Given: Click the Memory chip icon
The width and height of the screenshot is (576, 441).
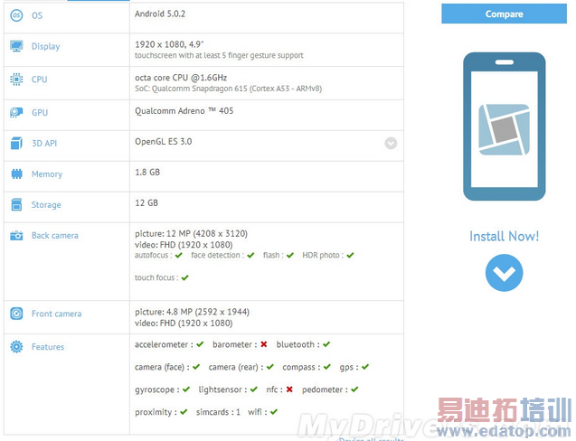Looking at the screenshot, I should (16, 174).
